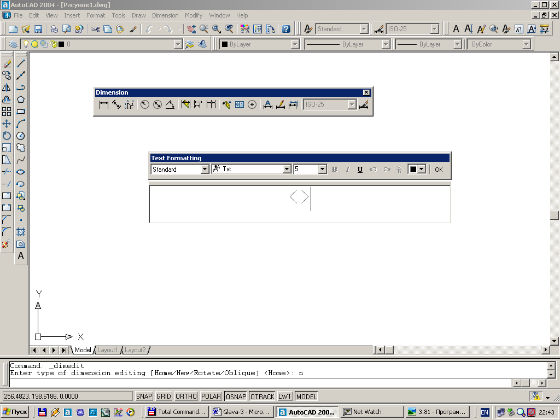
Task: Close the Dimension floating toolbar
Action: (x=366, y=92)
